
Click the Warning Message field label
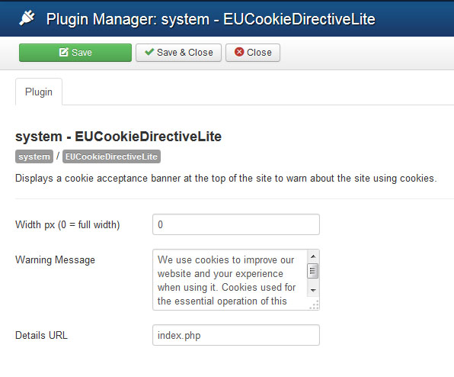55,259
